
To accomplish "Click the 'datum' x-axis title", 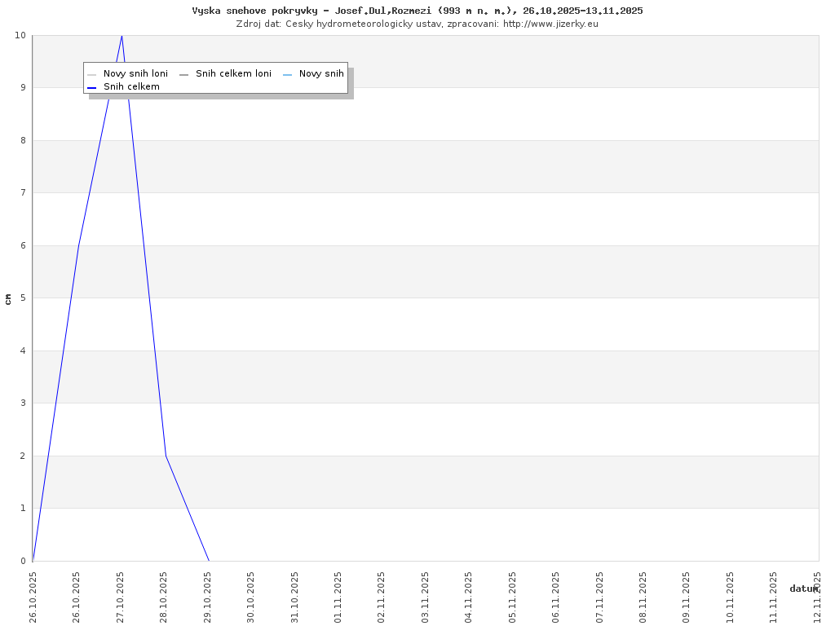I will point(803,588).
